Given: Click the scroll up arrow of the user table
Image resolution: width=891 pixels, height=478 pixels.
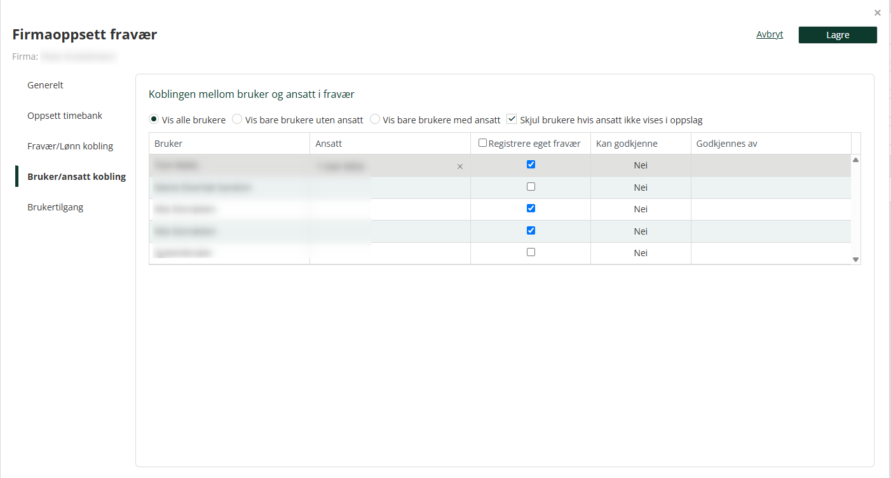Looking at the screenshot, I should [x=855, y=160].
